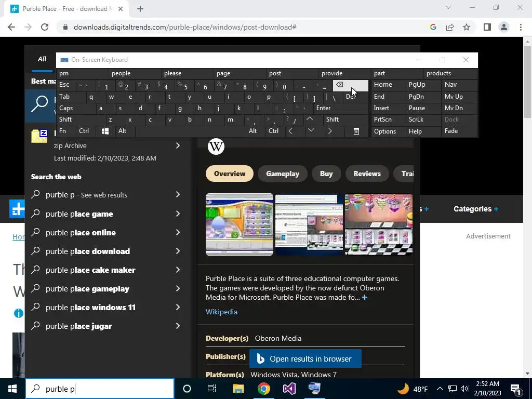Image resolution: width=532 pixels, height=399 pixels.
Task: Open the Categories menu on the website
Action: pos(476,209)
